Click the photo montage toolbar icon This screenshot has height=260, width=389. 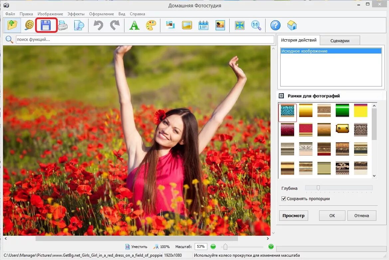click(x=170, y=25)
